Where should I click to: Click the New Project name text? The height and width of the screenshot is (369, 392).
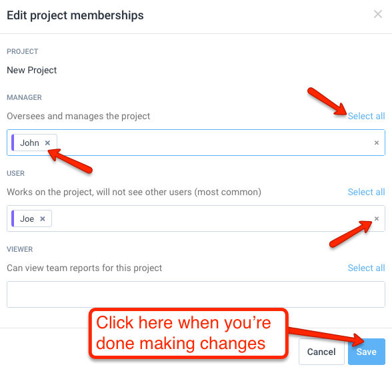tap(32, 70)
